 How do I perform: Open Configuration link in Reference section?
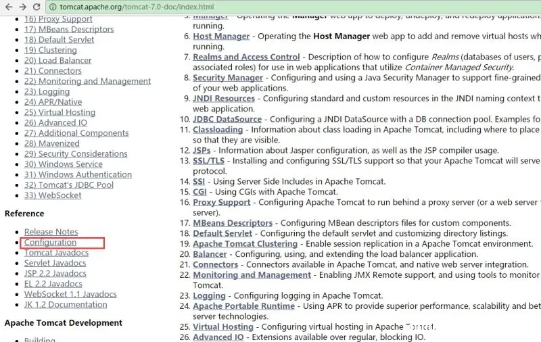click(x=50, y=242)
